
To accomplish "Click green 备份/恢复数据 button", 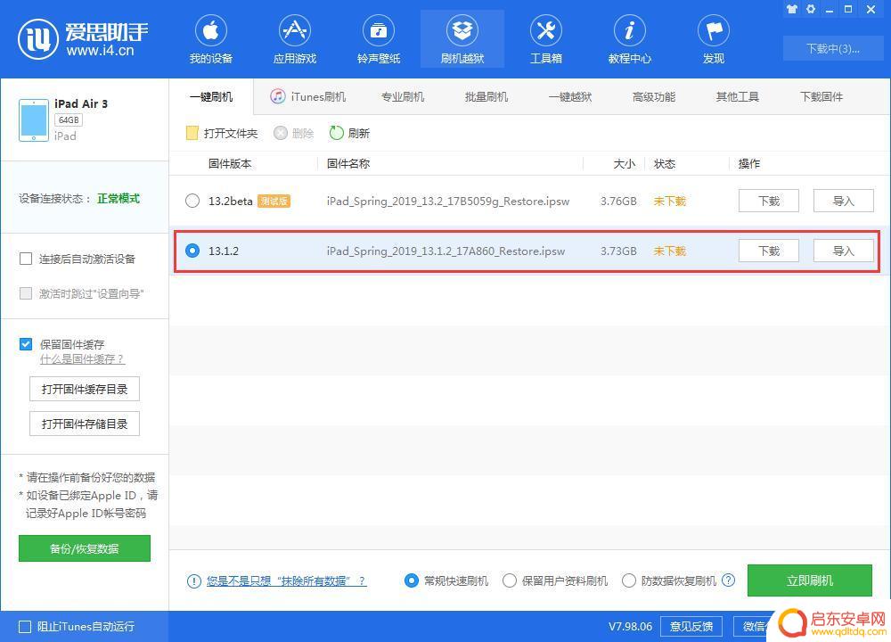I will 85,548.
